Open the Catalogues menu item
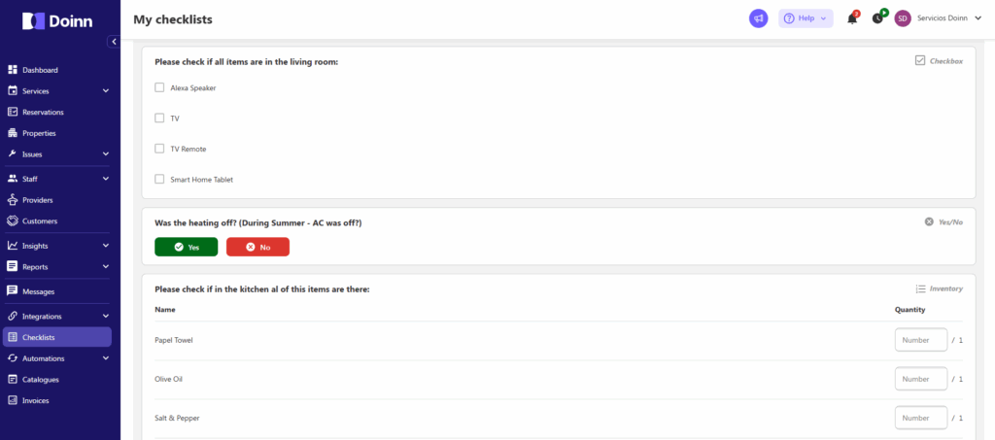Viewport: 995px width, 440px height. tap(41, 380)
